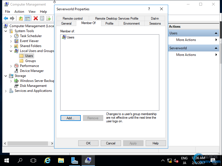Select the Disk Management icon
This screenshot has height=166, width=222.
[16, 86]
